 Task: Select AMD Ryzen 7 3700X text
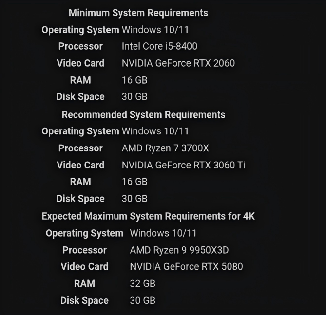[165, 148]
